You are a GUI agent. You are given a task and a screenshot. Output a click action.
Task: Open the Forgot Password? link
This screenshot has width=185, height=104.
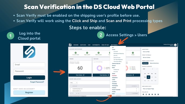point(37,82)
